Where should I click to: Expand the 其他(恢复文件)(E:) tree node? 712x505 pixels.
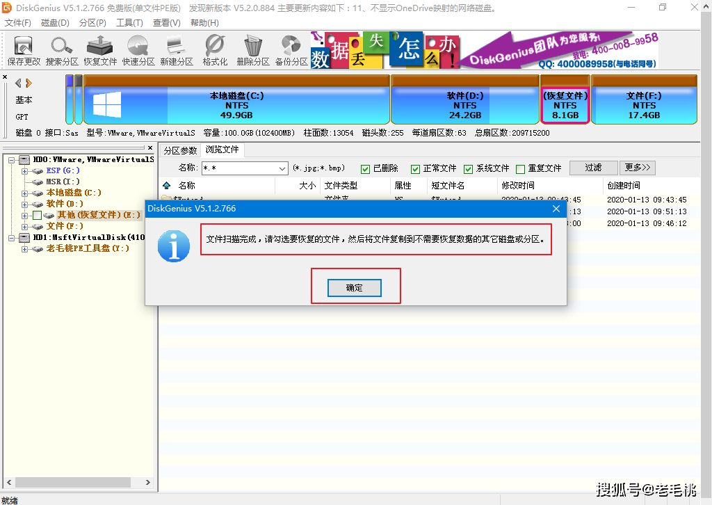[24, 216]
